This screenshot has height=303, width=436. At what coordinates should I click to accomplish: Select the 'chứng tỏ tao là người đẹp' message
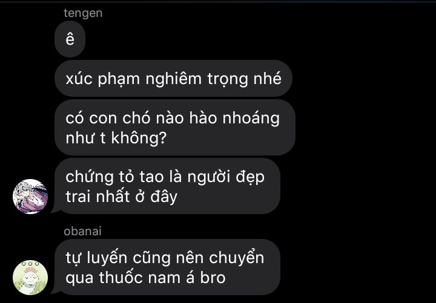(x=167, y=186)
